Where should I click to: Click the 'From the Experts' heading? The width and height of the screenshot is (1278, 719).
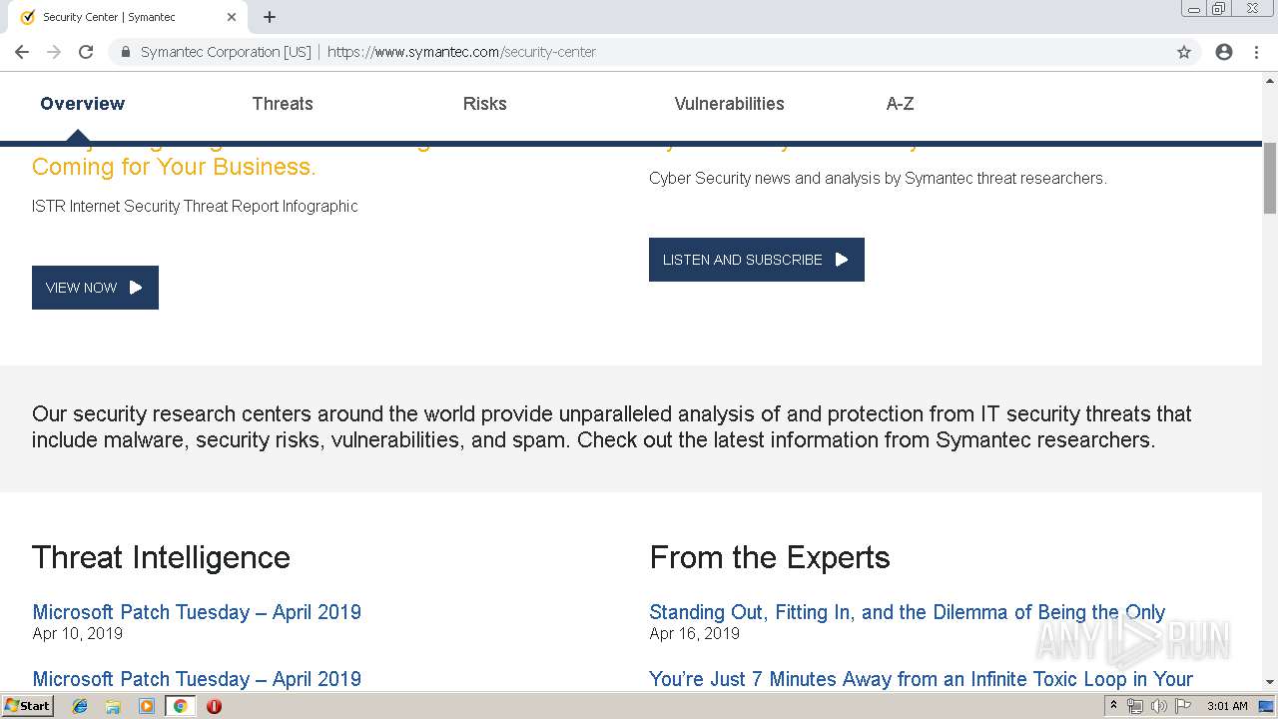(x=770, y=557)
